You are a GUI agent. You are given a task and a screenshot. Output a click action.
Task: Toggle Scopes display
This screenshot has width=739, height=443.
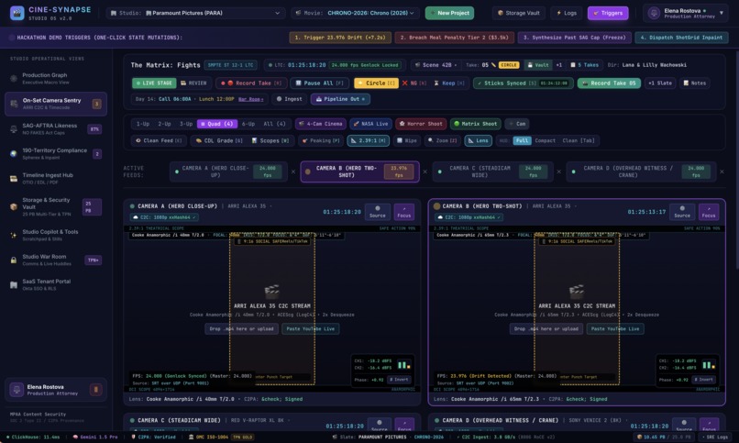click(270, 140)
